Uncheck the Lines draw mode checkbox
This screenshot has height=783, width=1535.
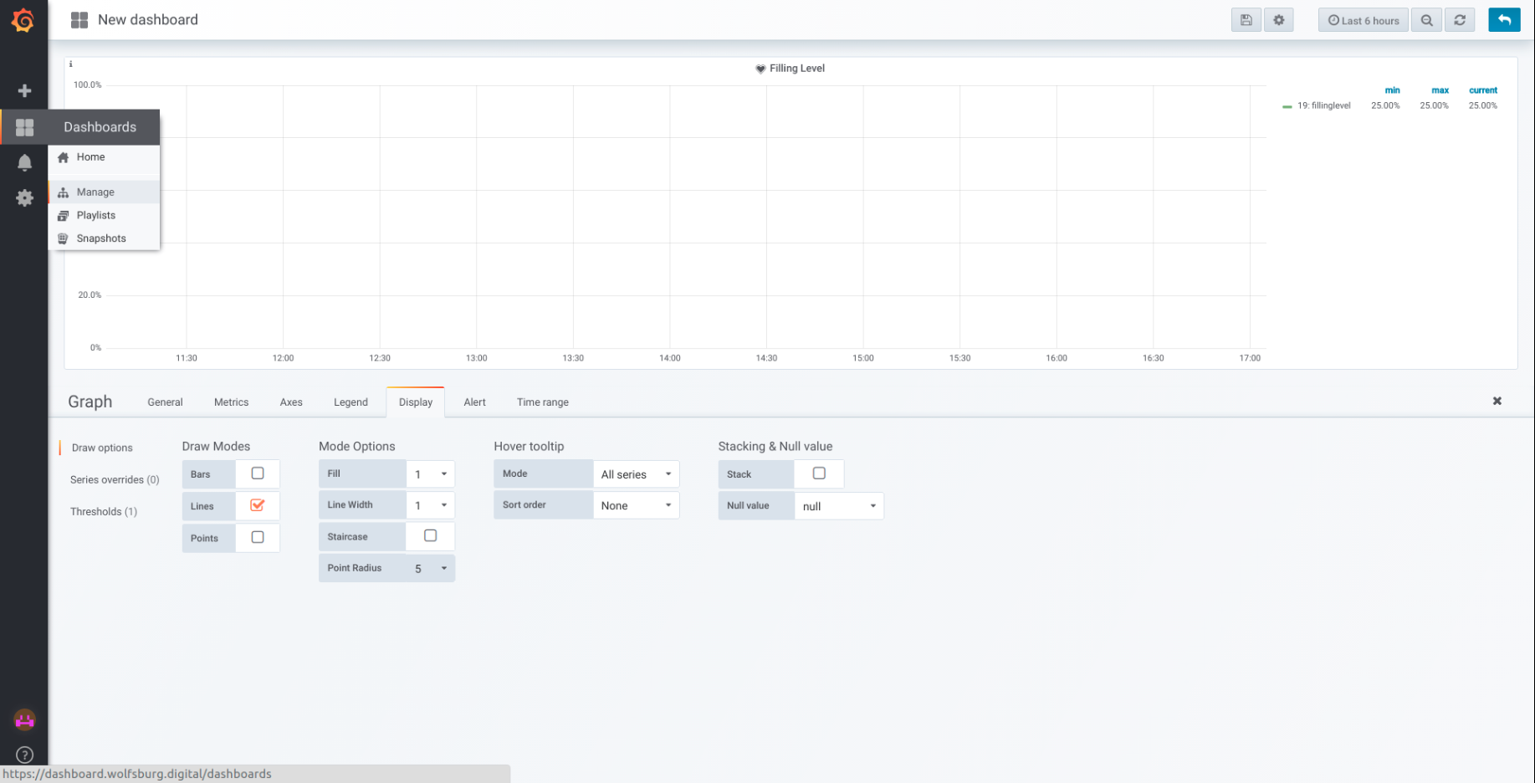coord(258,505)
